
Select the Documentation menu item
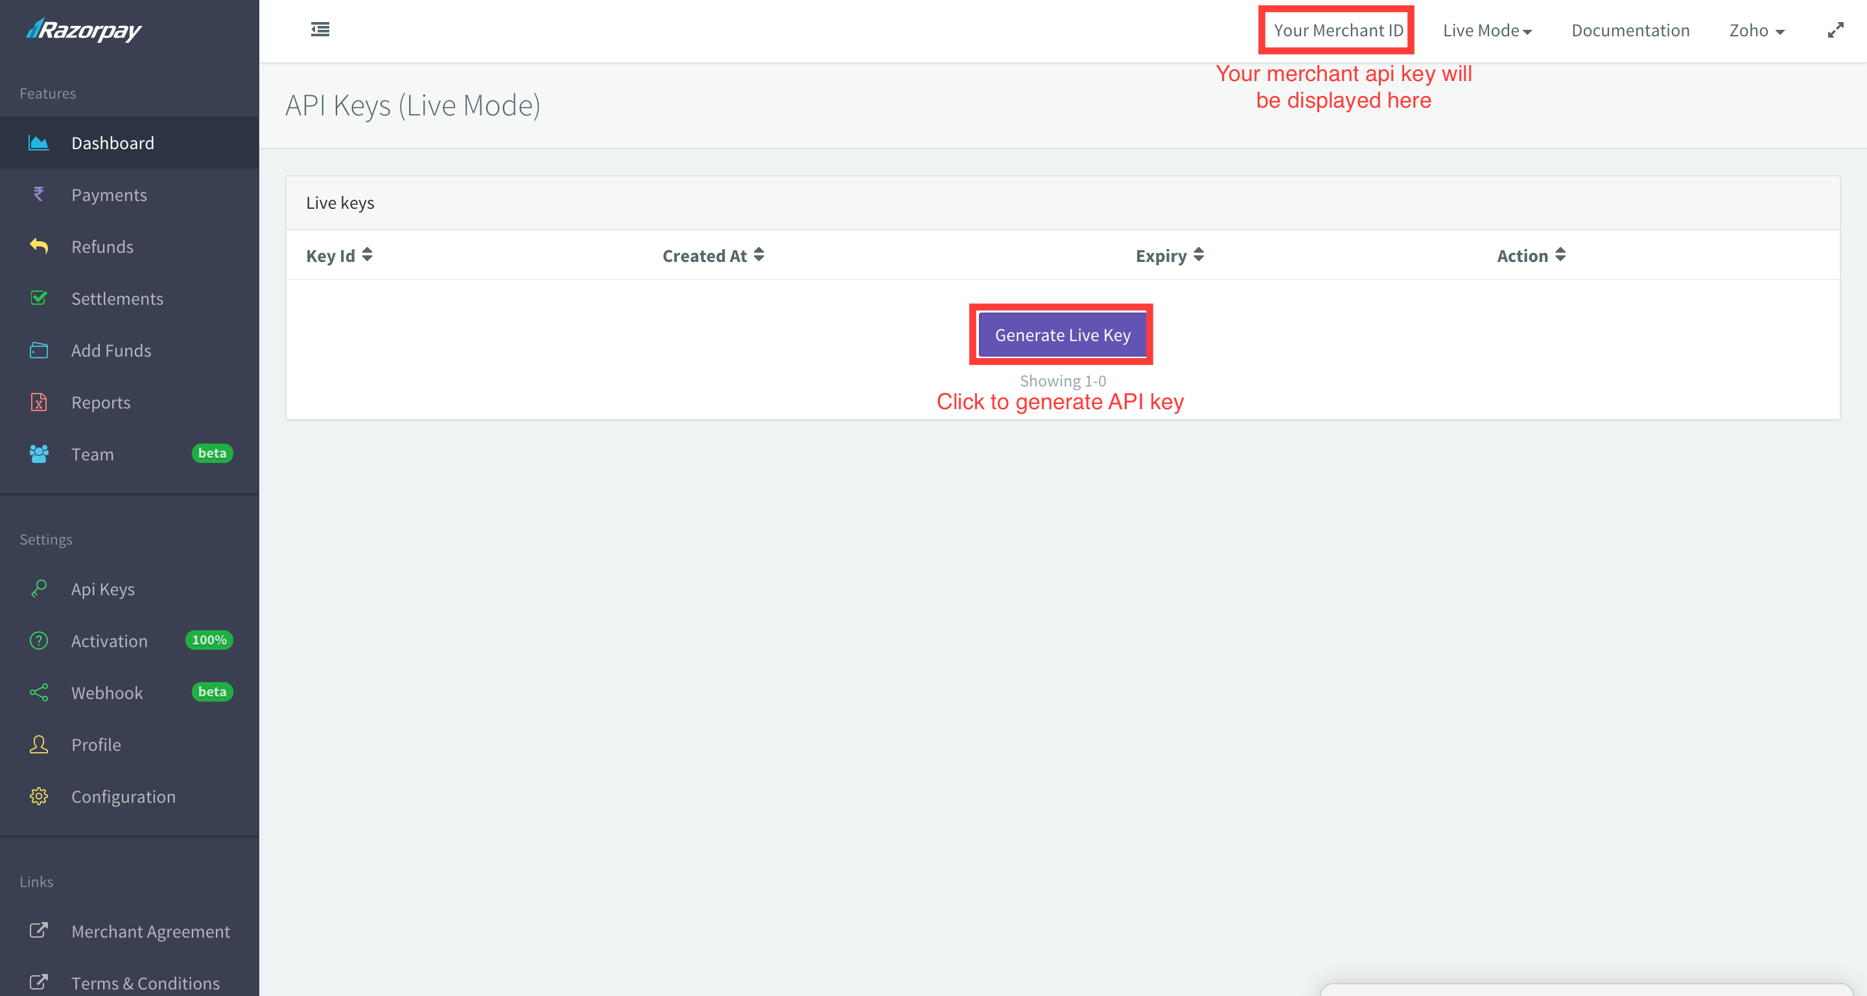coord(1630,29)
